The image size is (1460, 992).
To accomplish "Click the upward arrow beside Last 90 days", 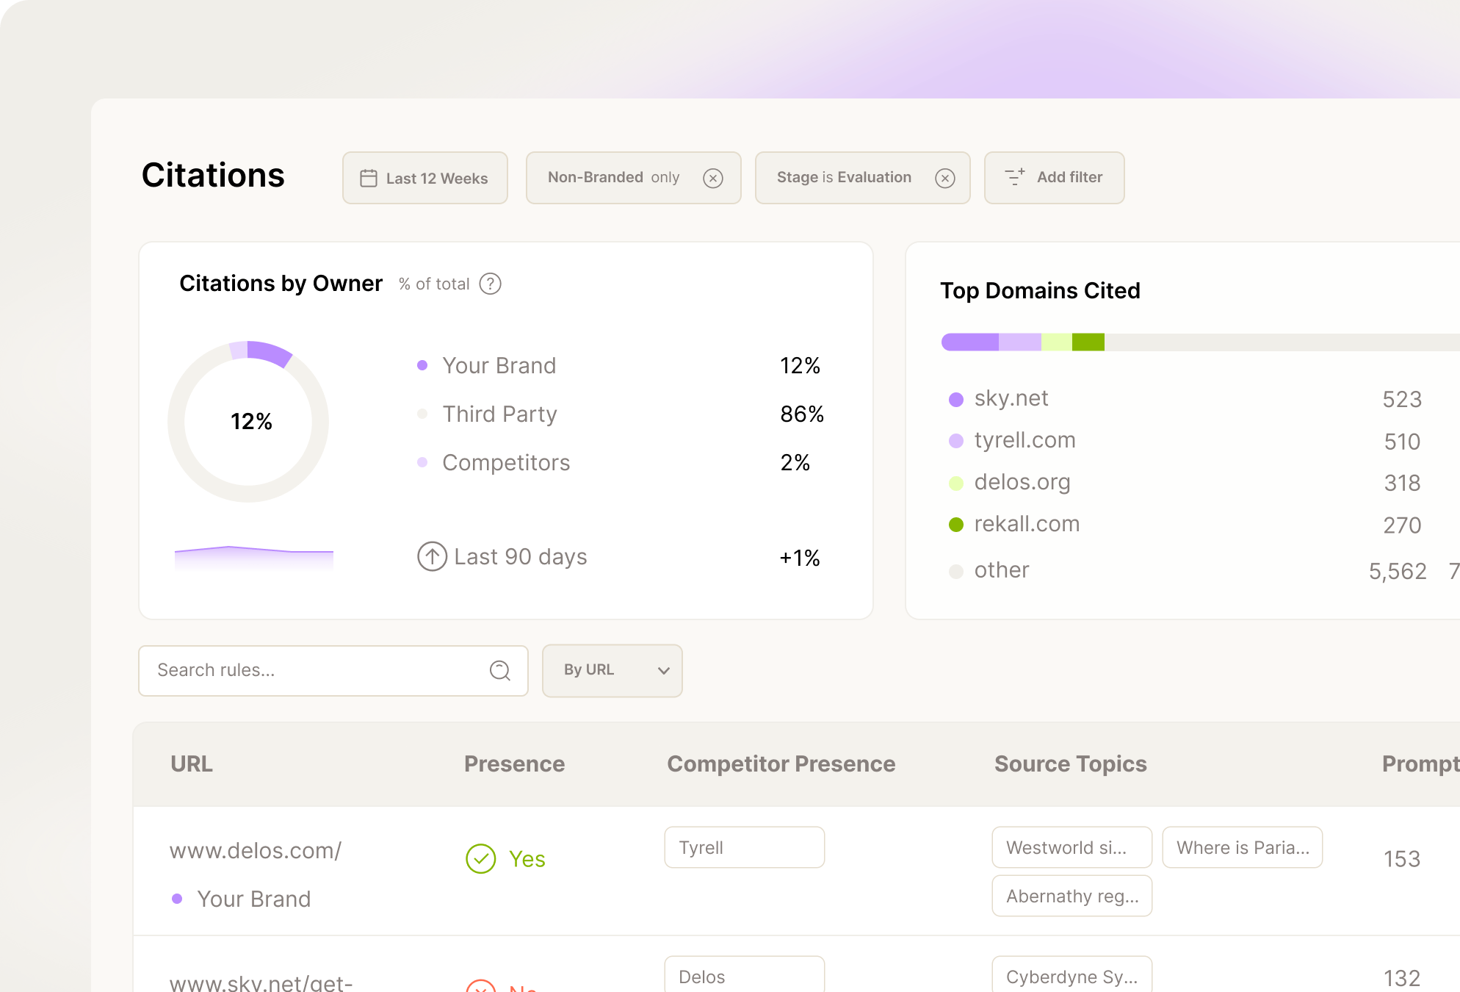I will point(432,556).
